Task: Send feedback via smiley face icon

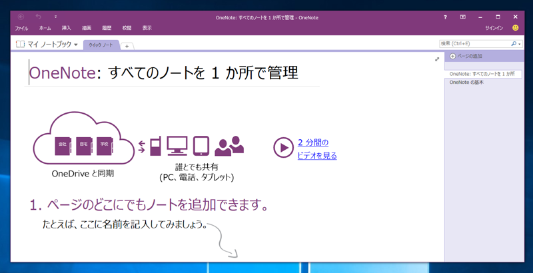Action: coord(515,28)
